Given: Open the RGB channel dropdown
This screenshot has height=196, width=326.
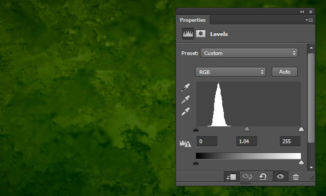Looking at the screenshot, I should point(230,72).
